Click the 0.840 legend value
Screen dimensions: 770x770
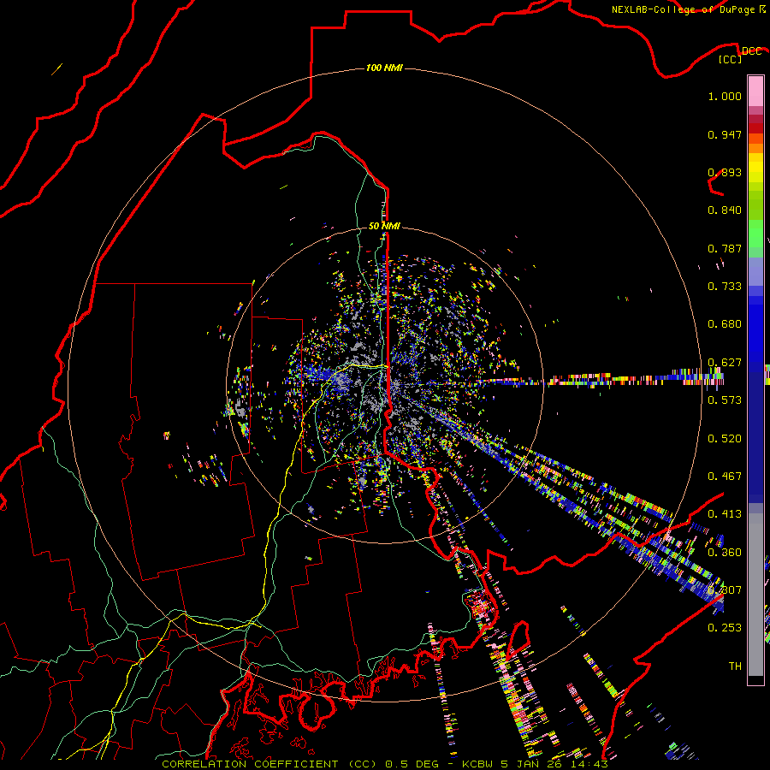tap(725, 210)
